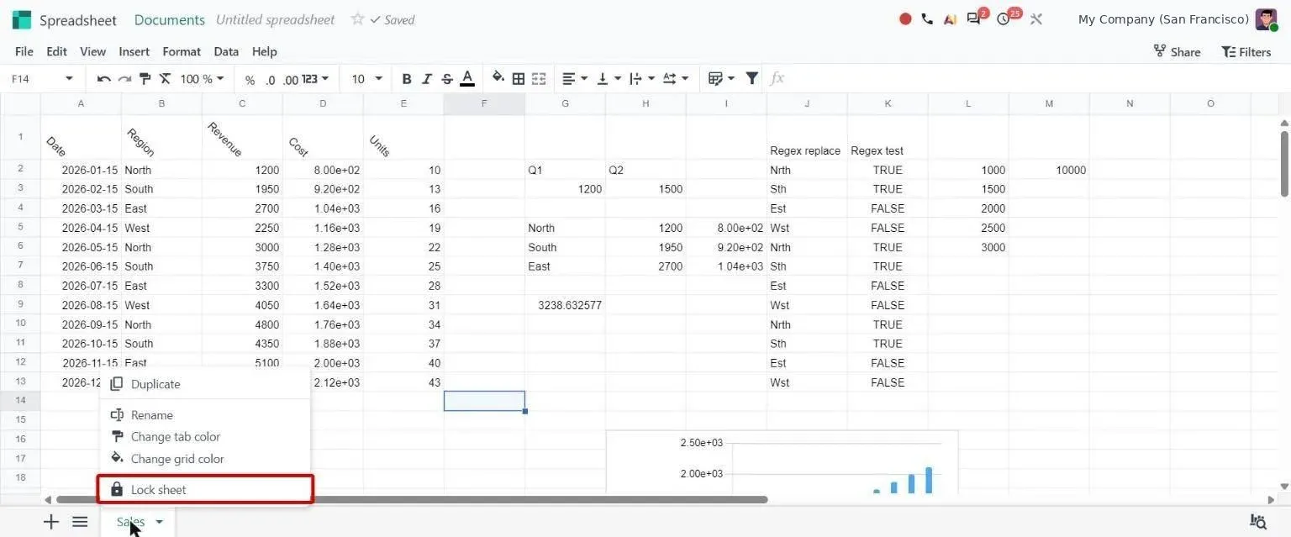Select Change tab color option
The height and width of the screenshot is (537, 1291).
point(205,437)
